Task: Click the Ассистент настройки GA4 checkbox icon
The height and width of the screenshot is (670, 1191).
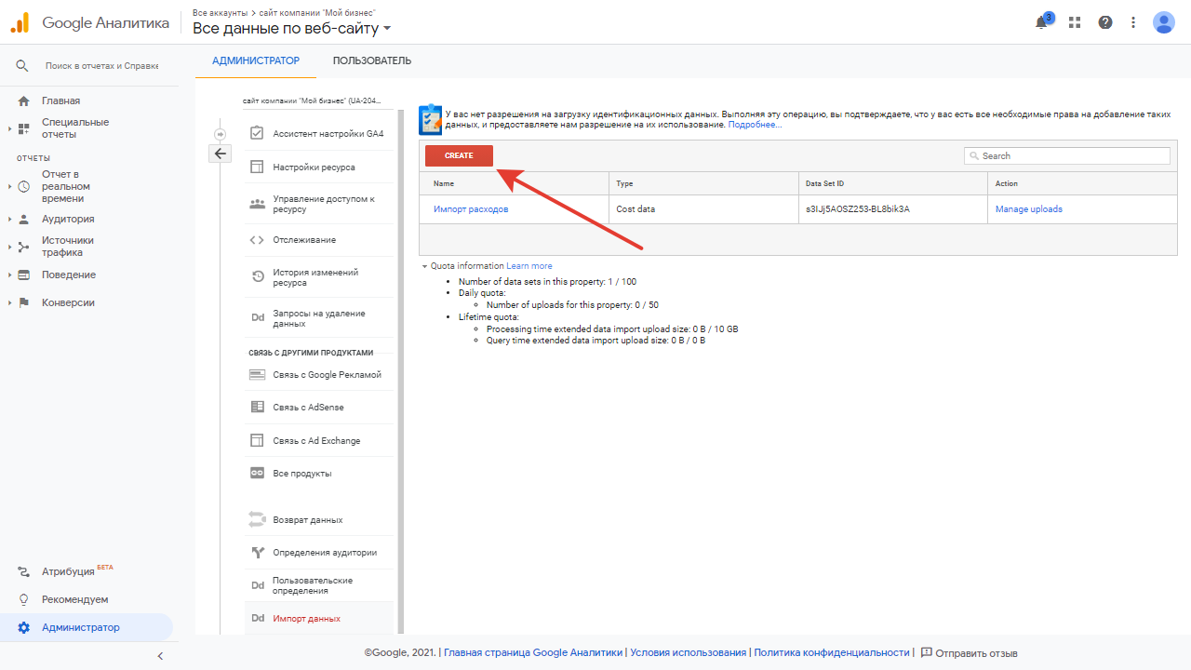Action: click(x=257, y=134)
